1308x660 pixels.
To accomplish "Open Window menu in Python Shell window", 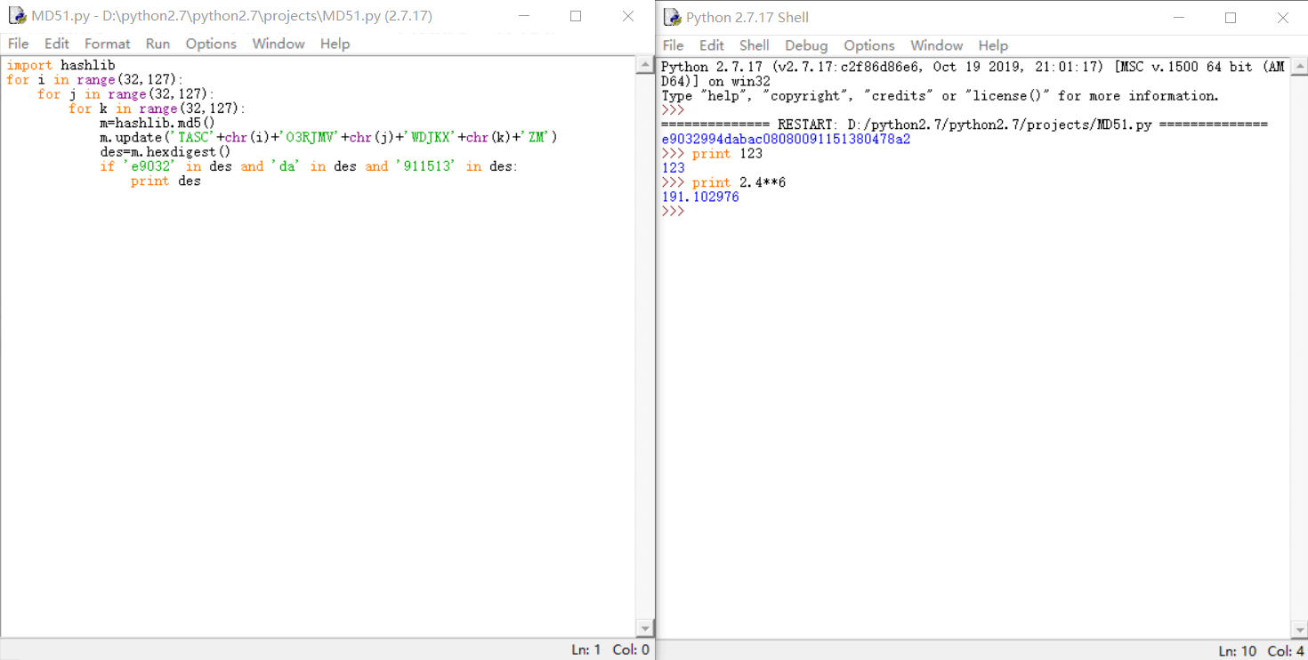I will pos(937,45).
